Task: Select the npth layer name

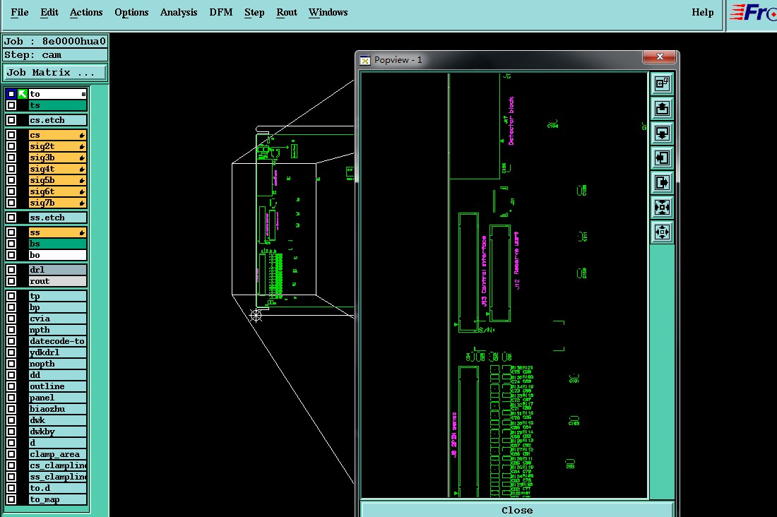Action: point(57,330)
